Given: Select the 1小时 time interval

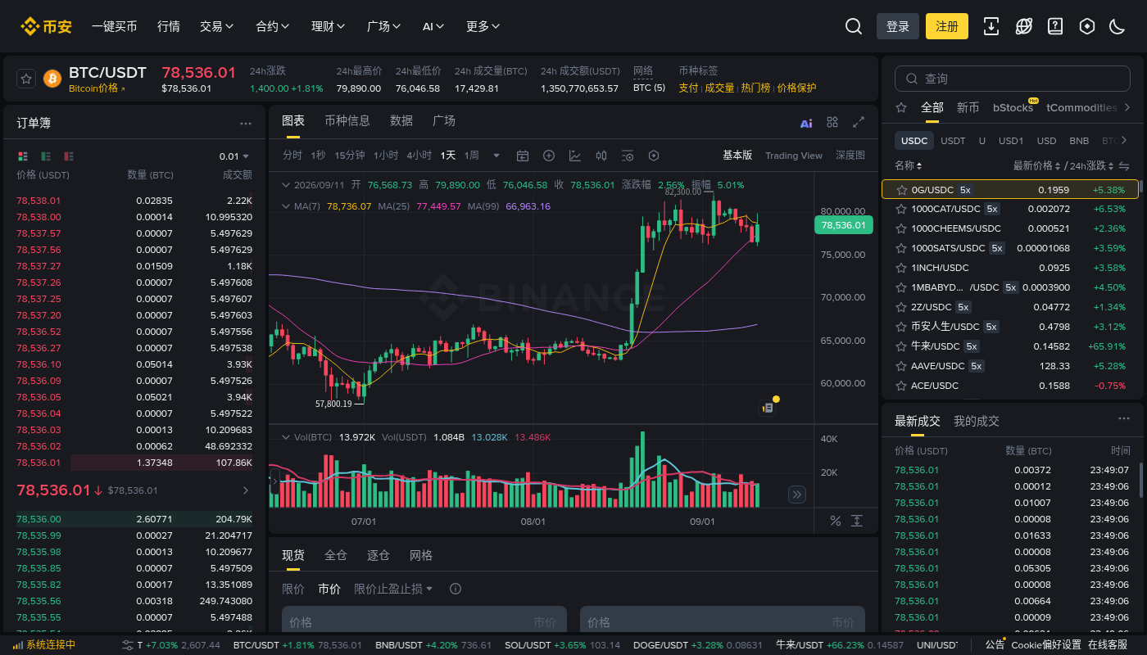Looking at the screenshot, I should 386,156.
